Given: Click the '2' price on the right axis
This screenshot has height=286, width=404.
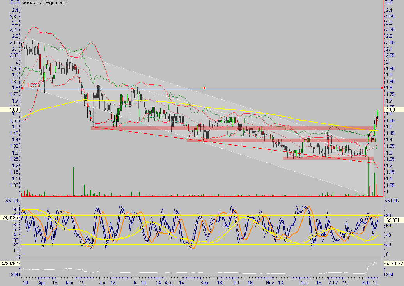Looking at the screenshot, I should (x=387, y=62).
